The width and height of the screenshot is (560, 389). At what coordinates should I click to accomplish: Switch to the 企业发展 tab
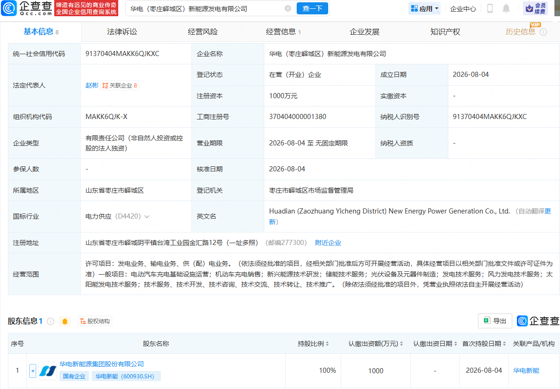pyautogui.click(x=364, y=31)
